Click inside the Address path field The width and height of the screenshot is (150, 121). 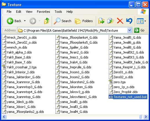click(73, 31)
